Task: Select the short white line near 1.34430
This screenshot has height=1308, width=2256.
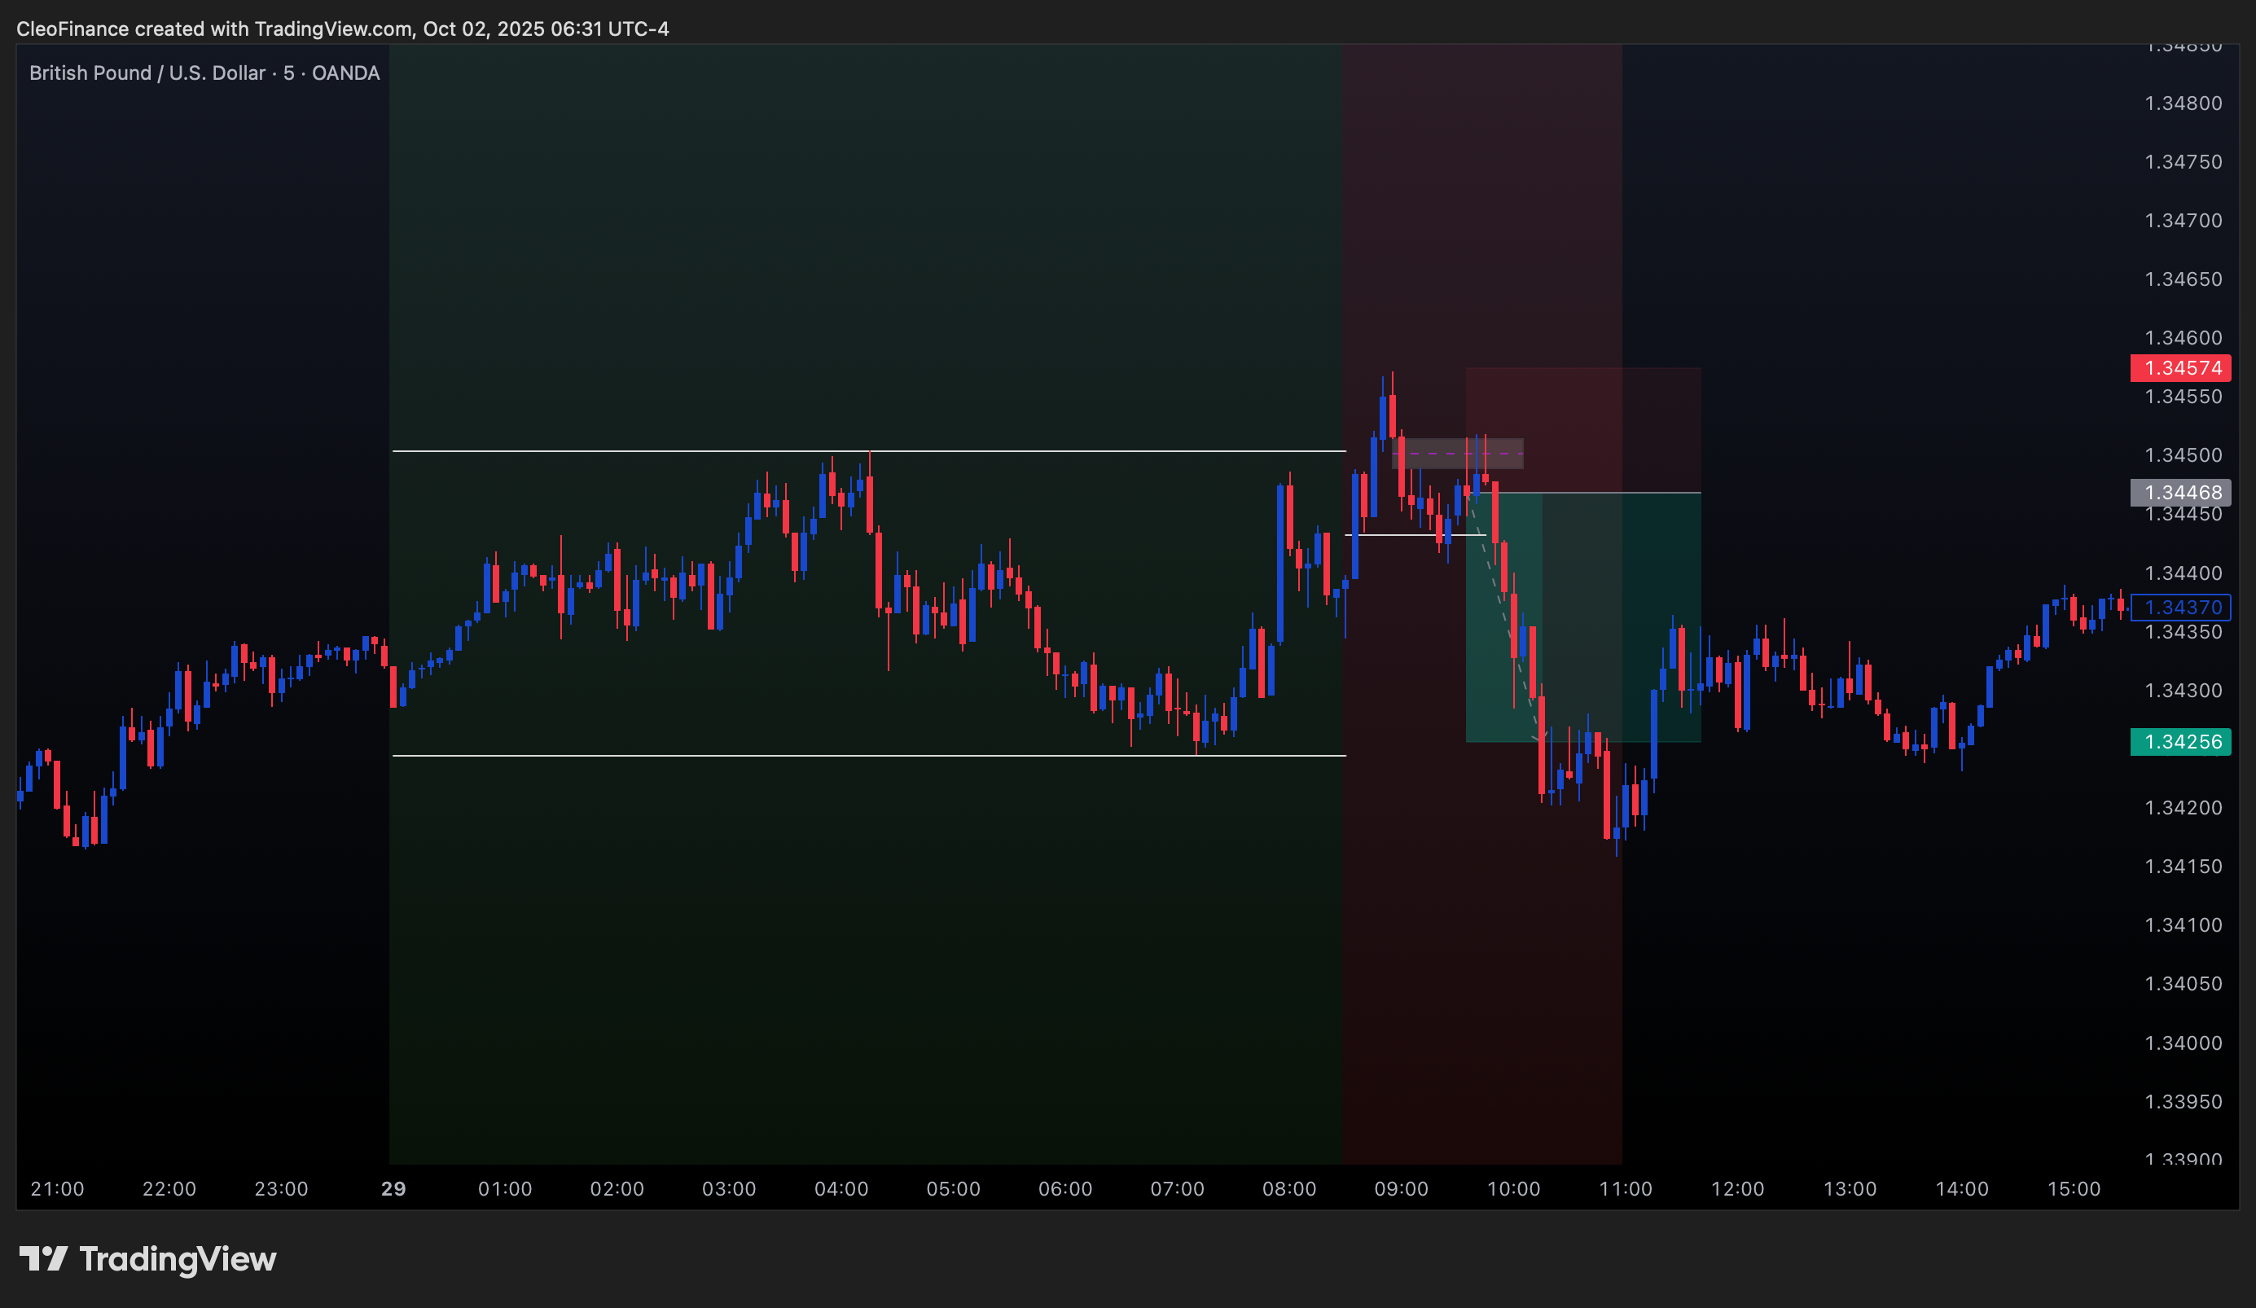Action: pyautogui.click(x=1415, y=535)
